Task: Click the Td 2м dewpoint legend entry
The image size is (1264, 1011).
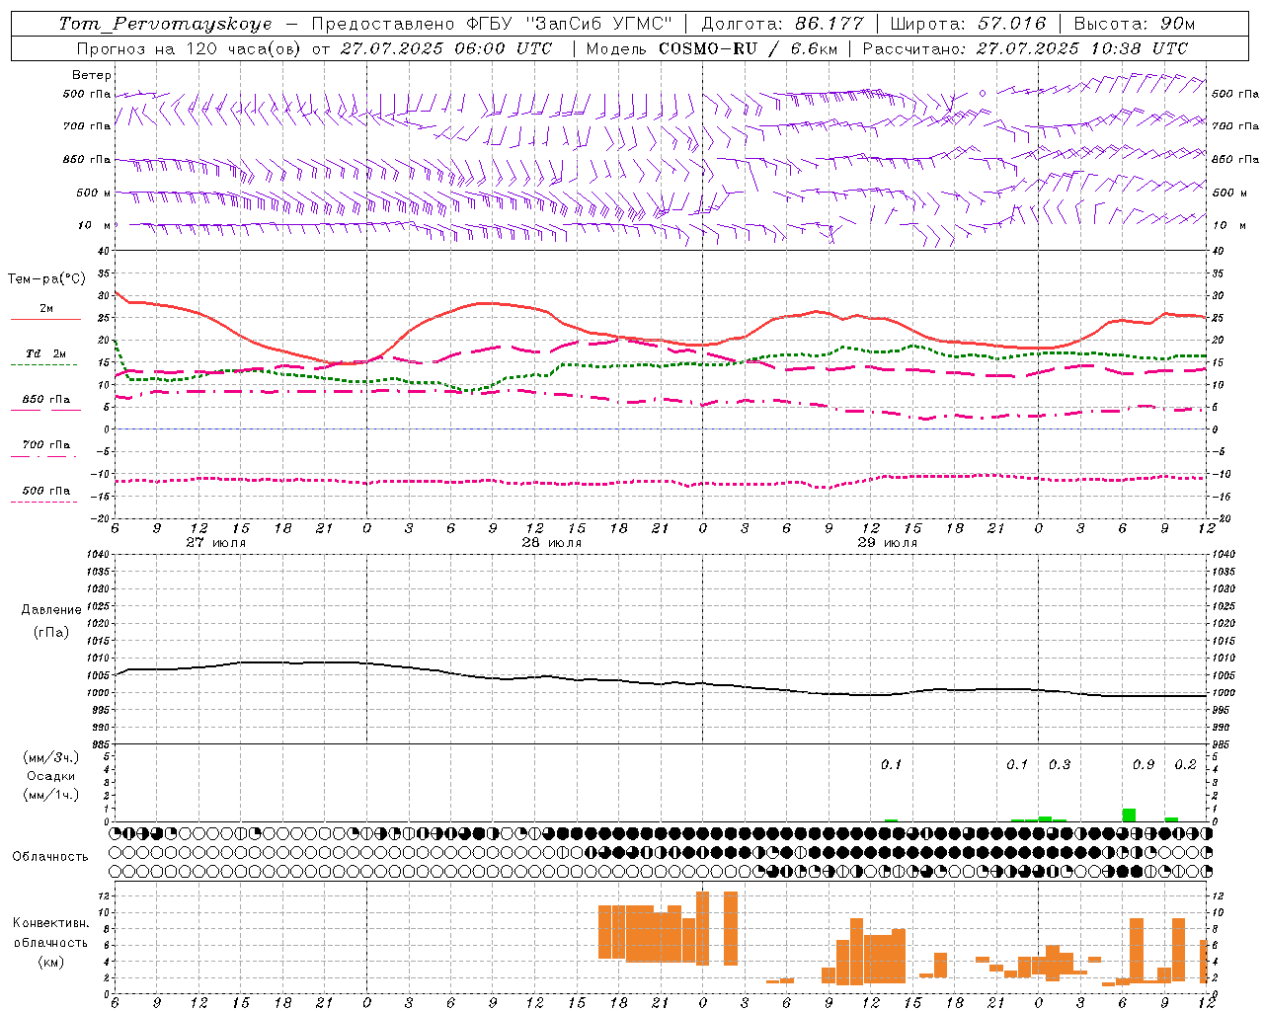Action: [45, 353]
